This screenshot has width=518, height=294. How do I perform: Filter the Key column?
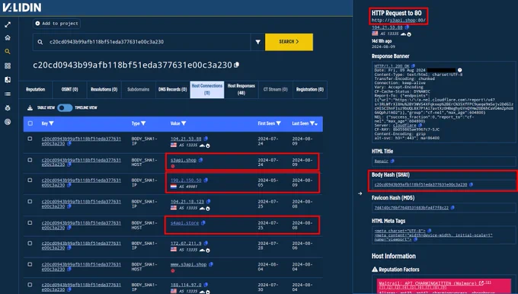[51, 123]
